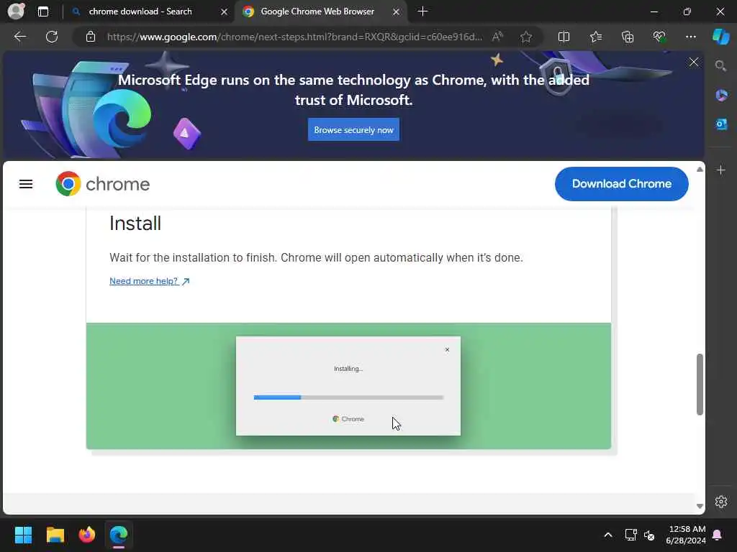Add this page to favorites star
737x552 pixels.
(x=526, y=37)
